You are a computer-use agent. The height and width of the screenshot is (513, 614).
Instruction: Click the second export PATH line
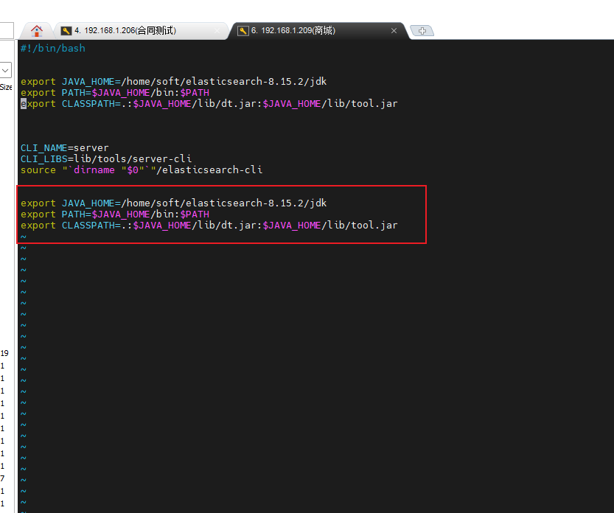tap(115, 214)
